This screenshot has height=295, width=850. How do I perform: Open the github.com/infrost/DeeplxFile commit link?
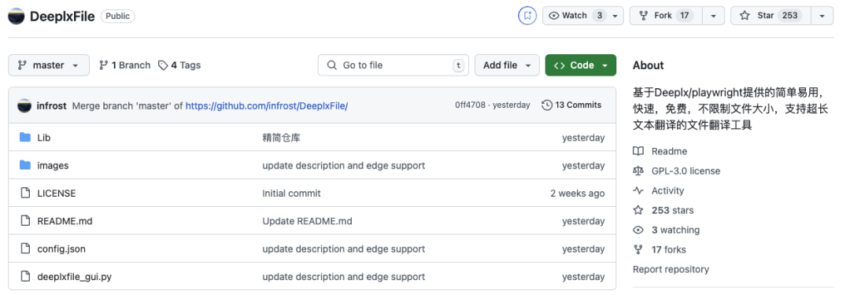point(267,105)
